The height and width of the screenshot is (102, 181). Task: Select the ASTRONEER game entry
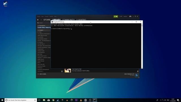click(x=41, y=52)
